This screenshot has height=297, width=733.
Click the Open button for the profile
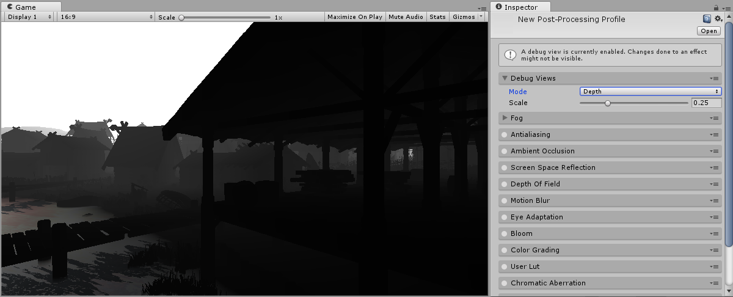pos(709,31)
